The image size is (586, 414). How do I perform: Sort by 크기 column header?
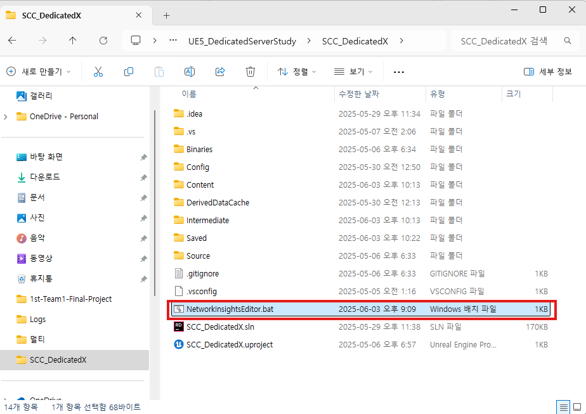[527, 94]
